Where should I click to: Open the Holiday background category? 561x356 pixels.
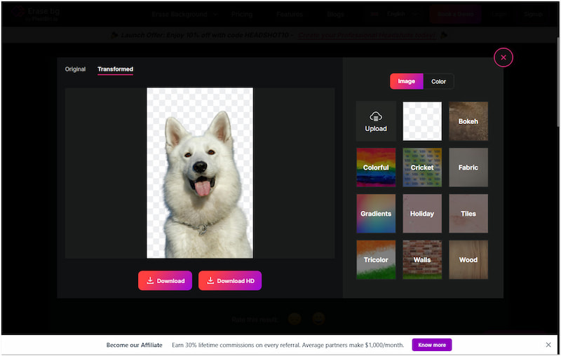[x=422, y=214]
